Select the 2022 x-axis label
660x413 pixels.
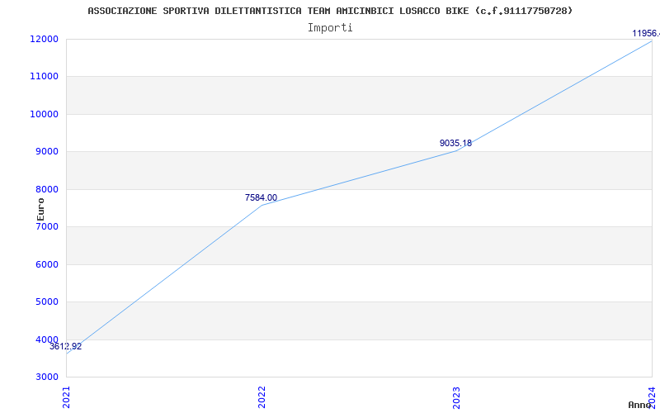(x=262, y=397)
